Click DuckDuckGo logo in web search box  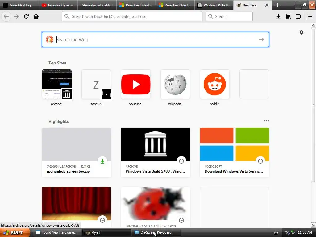[x=50, y=39]
